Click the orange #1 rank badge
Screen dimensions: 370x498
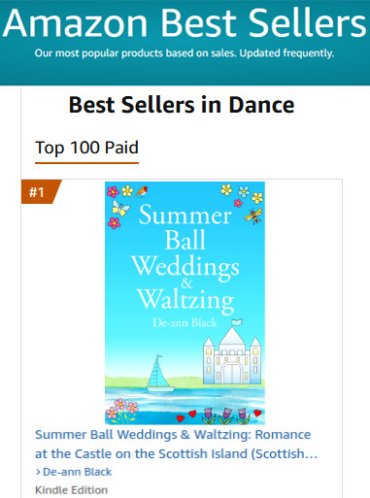click(41, 192)
